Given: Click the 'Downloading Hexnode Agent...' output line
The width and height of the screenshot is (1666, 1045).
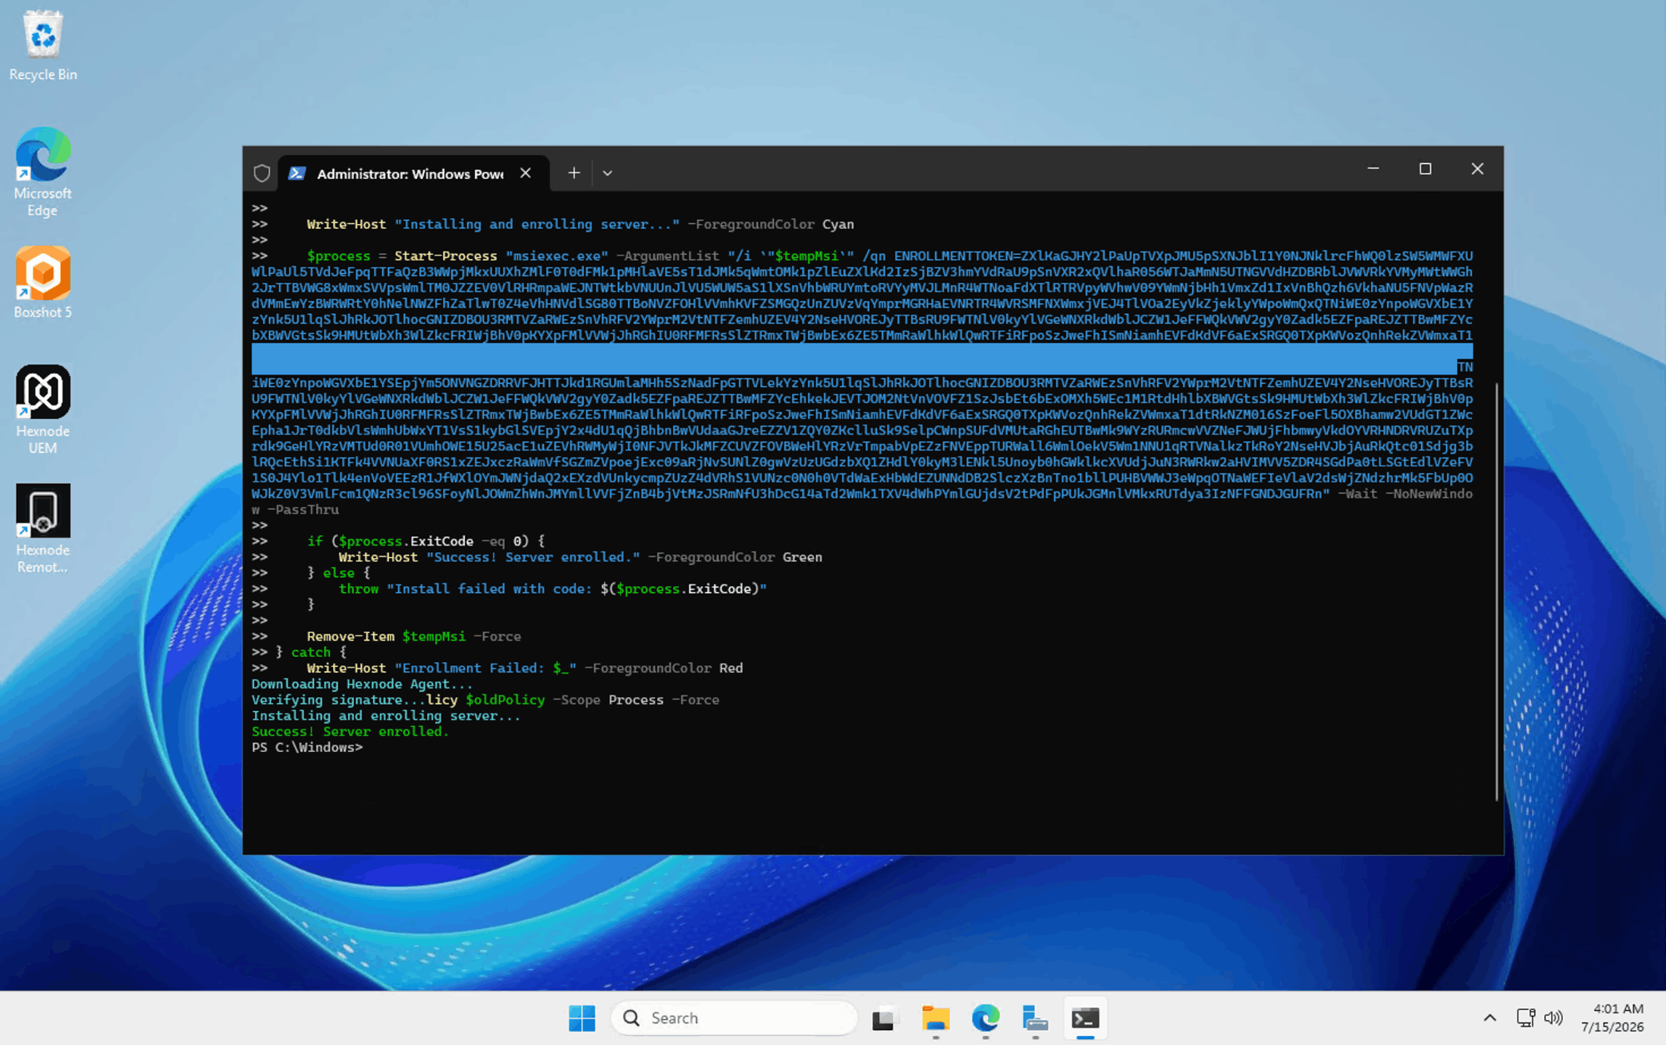Looking at the screenshot, I should [x=362, y=684].
